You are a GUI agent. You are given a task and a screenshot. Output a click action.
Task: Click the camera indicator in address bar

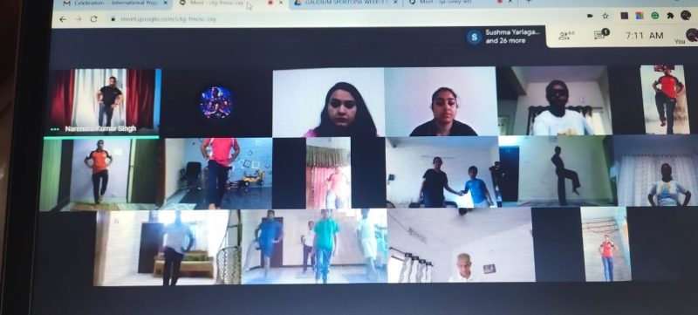pos(590,16)
